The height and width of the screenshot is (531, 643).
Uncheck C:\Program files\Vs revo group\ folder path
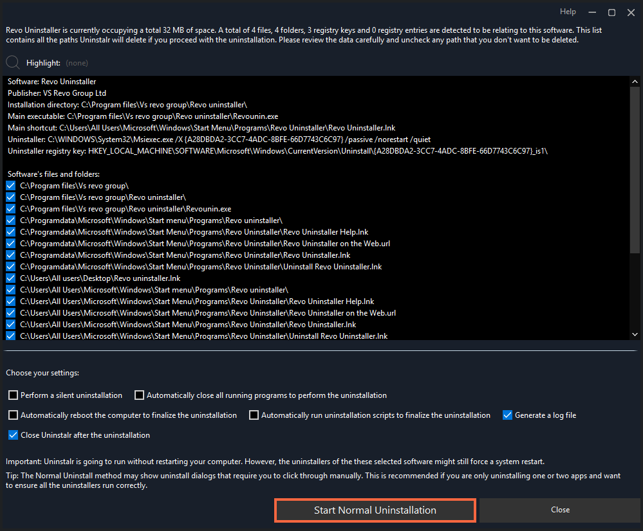[11, 186]
